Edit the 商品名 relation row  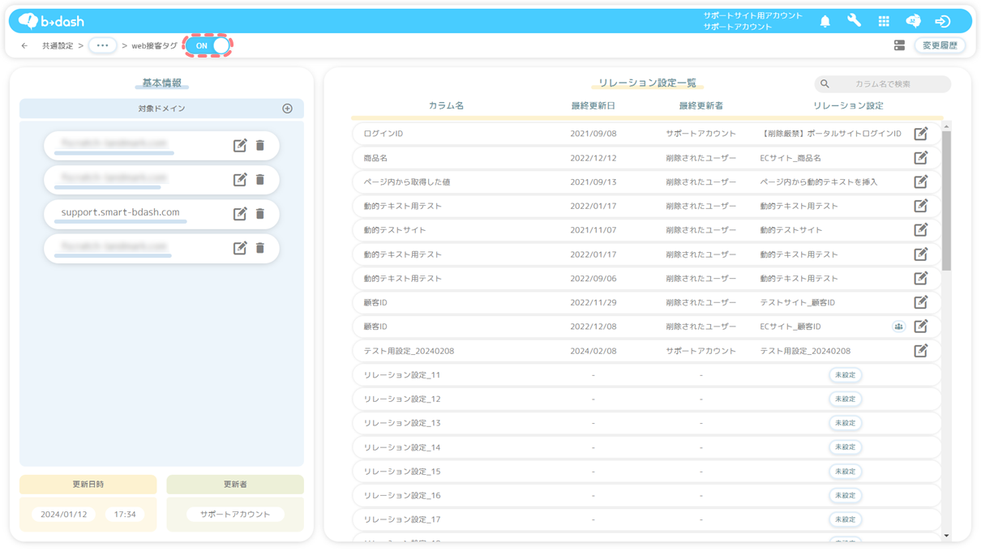[x=921, y=158]
